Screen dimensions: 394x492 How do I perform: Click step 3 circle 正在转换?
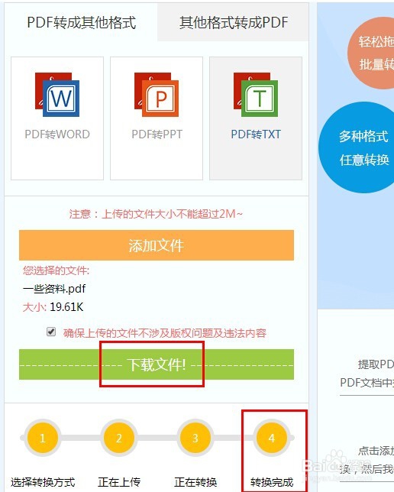coord(195,438)
